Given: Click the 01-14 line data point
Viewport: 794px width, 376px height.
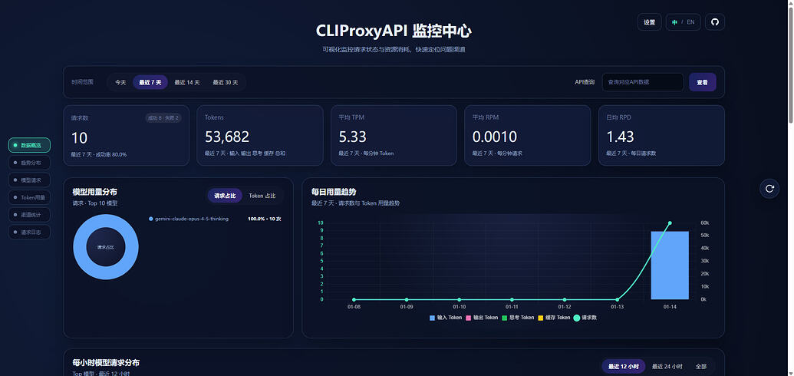Looking at the screenshot, I should 670,223.
